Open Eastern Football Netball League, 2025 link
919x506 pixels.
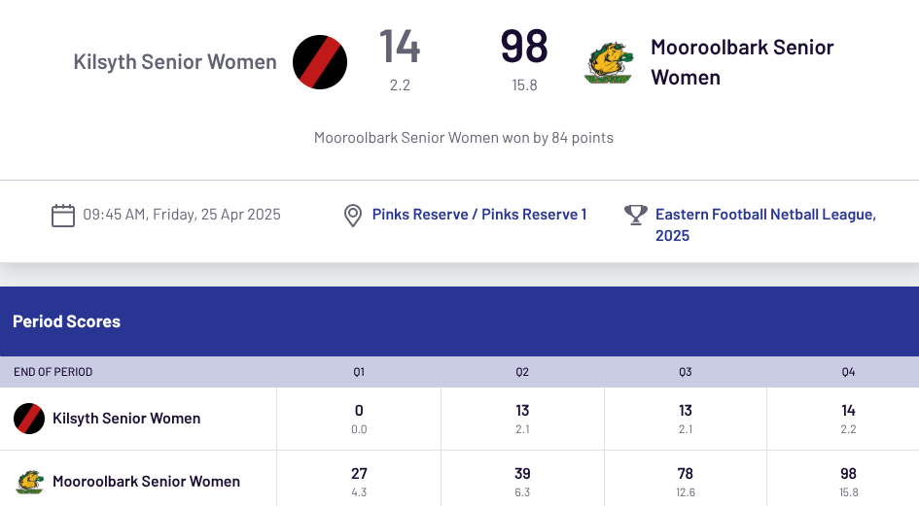click(765, 224)
